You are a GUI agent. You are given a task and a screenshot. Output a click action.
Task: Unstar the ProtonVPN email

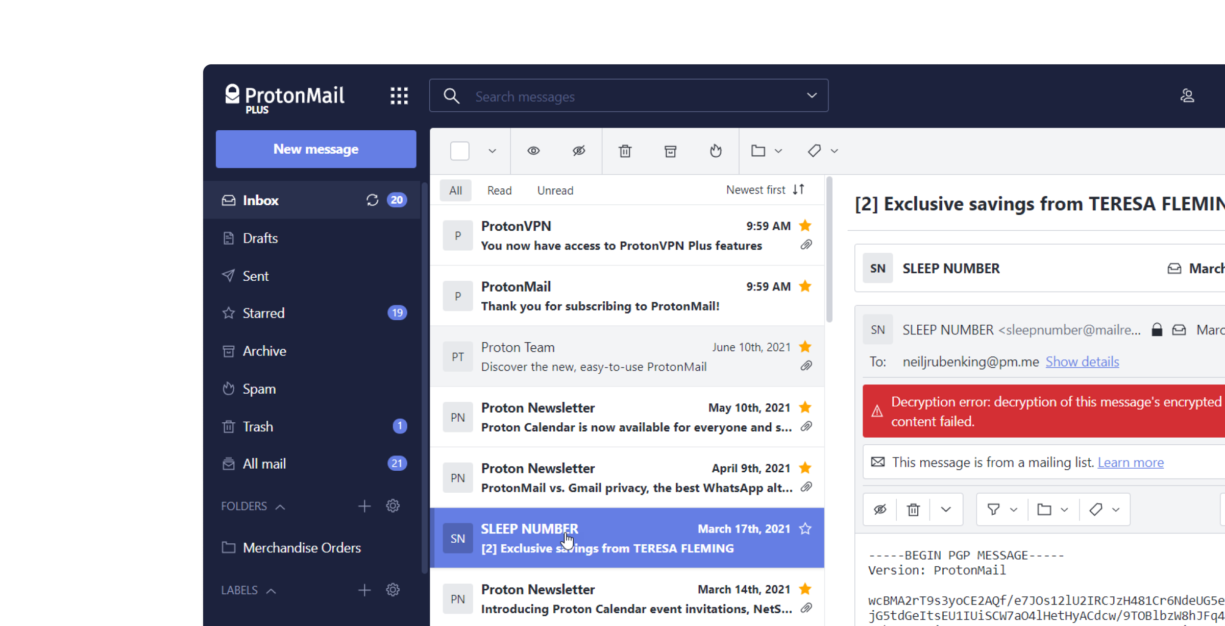click(805, 226)
